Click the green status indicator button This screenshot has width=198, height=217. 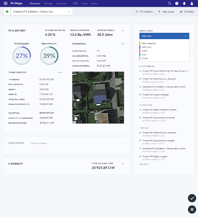click(7, 12)
